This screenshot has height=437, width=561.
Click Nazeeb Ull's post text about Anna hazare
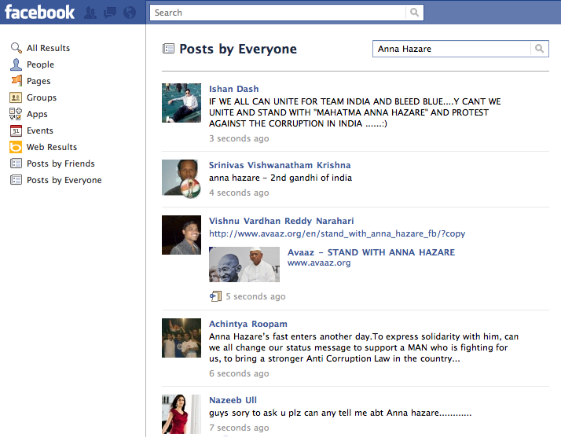[340, 413]
